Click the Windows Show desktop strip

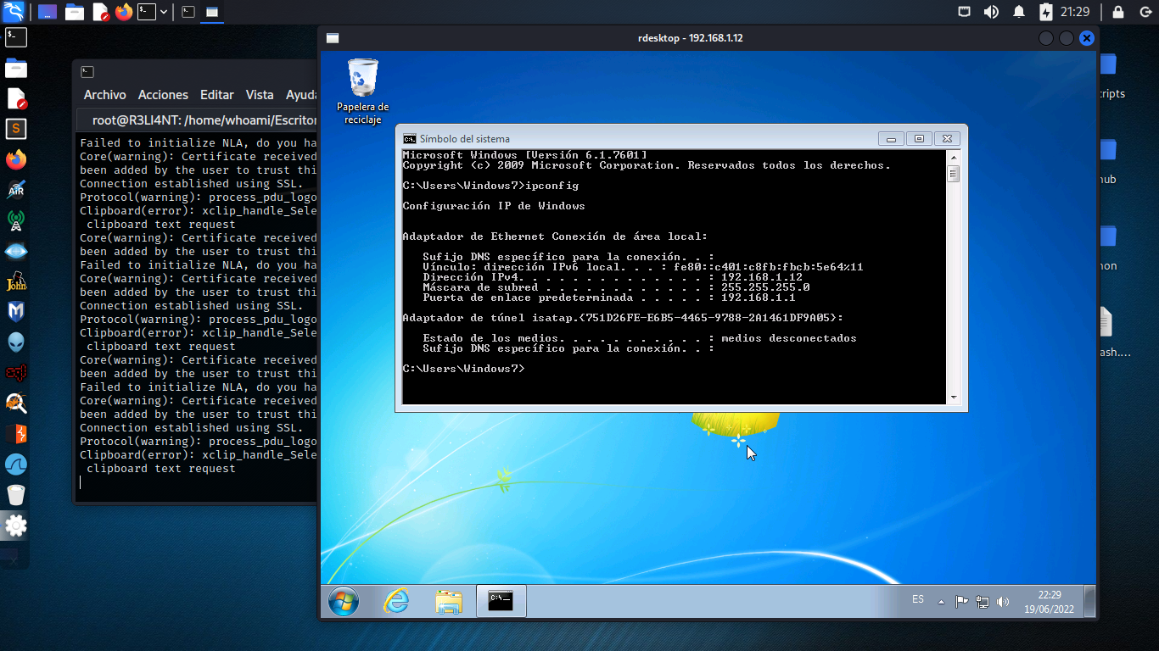pos(1089,601)
